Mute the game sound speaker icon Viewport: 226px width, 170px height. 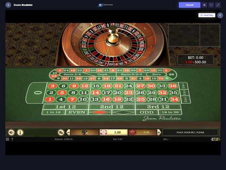click(11, 132)
